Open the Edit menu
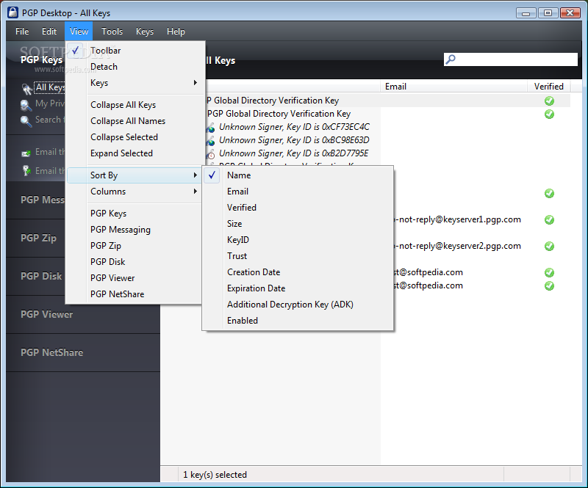 point(49,32)
